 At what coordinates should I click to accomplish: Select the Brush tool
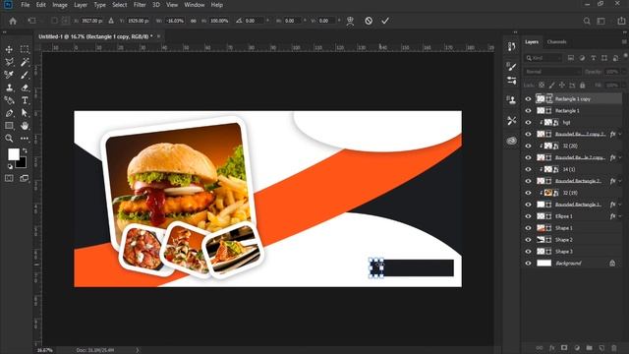(25, 75)
